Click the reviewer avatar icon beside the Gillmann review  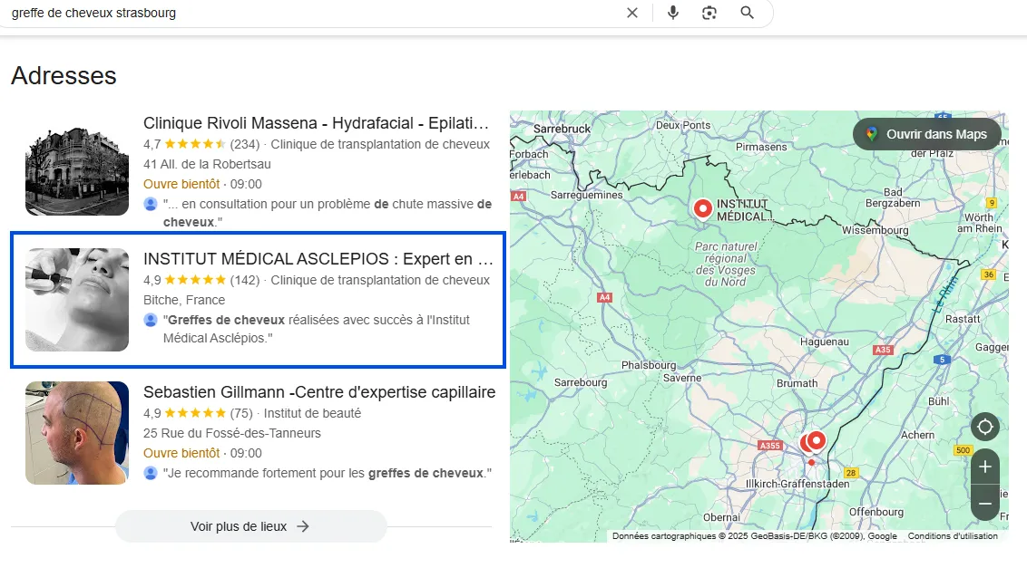(151, 473)
